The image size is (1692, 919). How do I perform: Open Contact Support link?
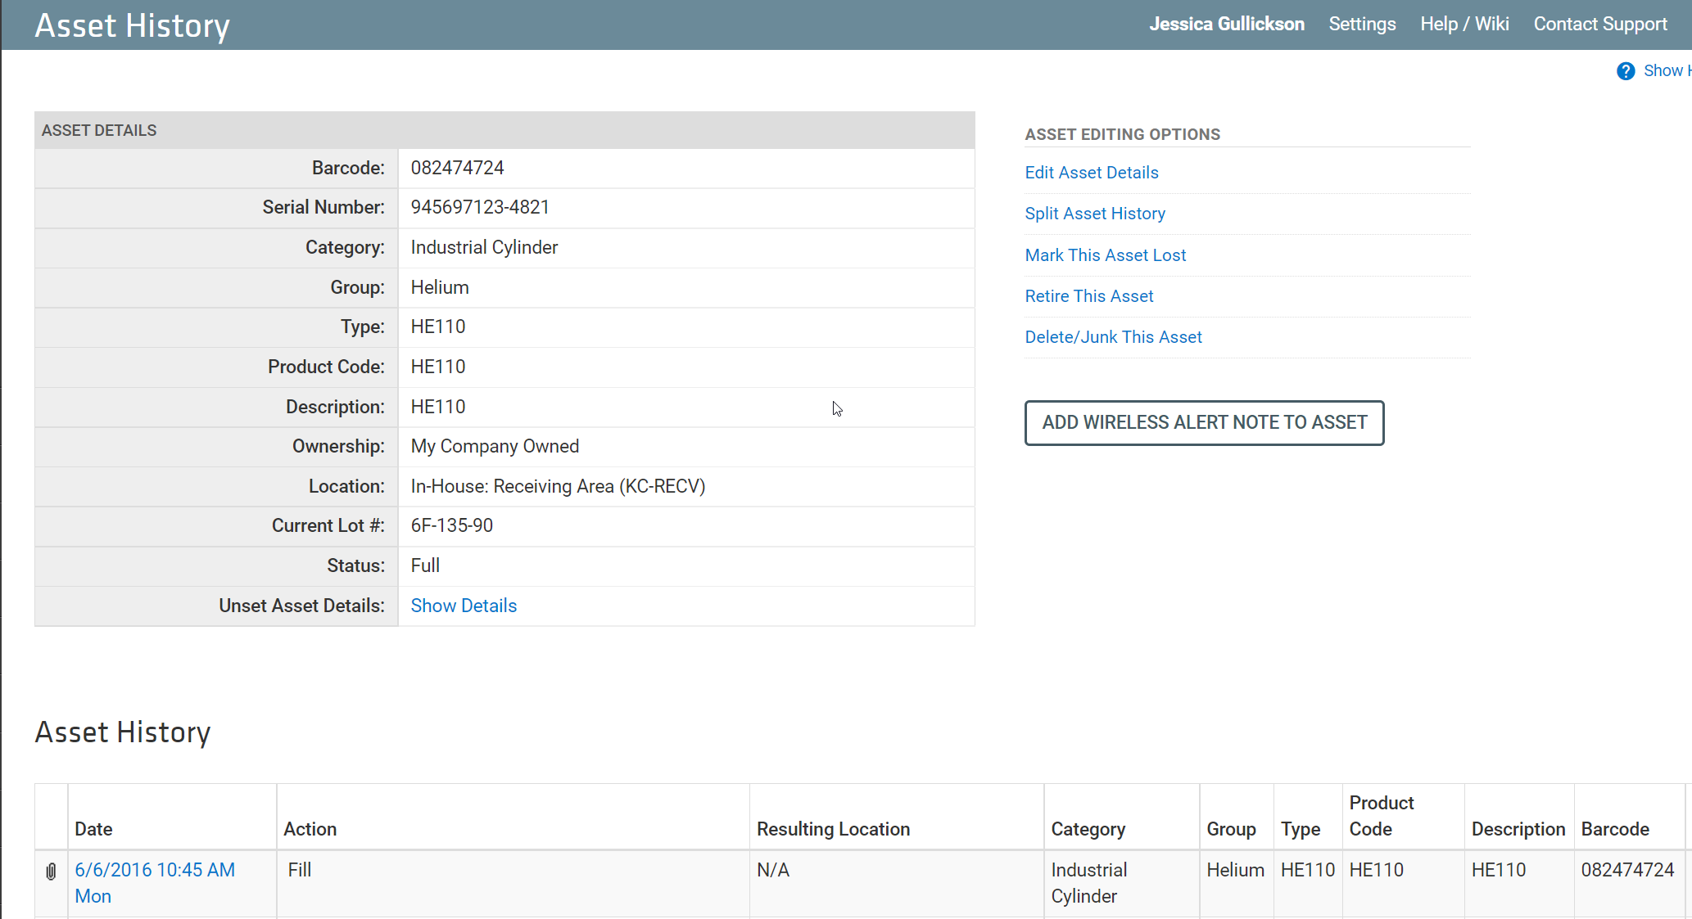tap(1600, 24)
